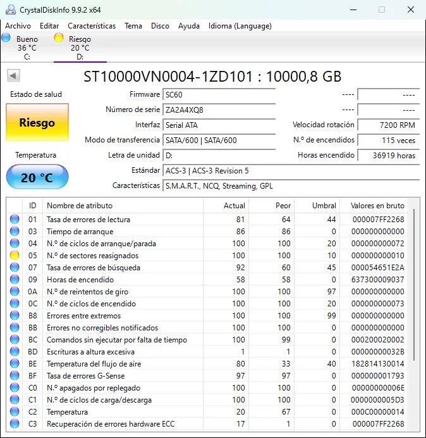
Task: Click the yellow Riesgo health status button
Action: pos(37,122)
